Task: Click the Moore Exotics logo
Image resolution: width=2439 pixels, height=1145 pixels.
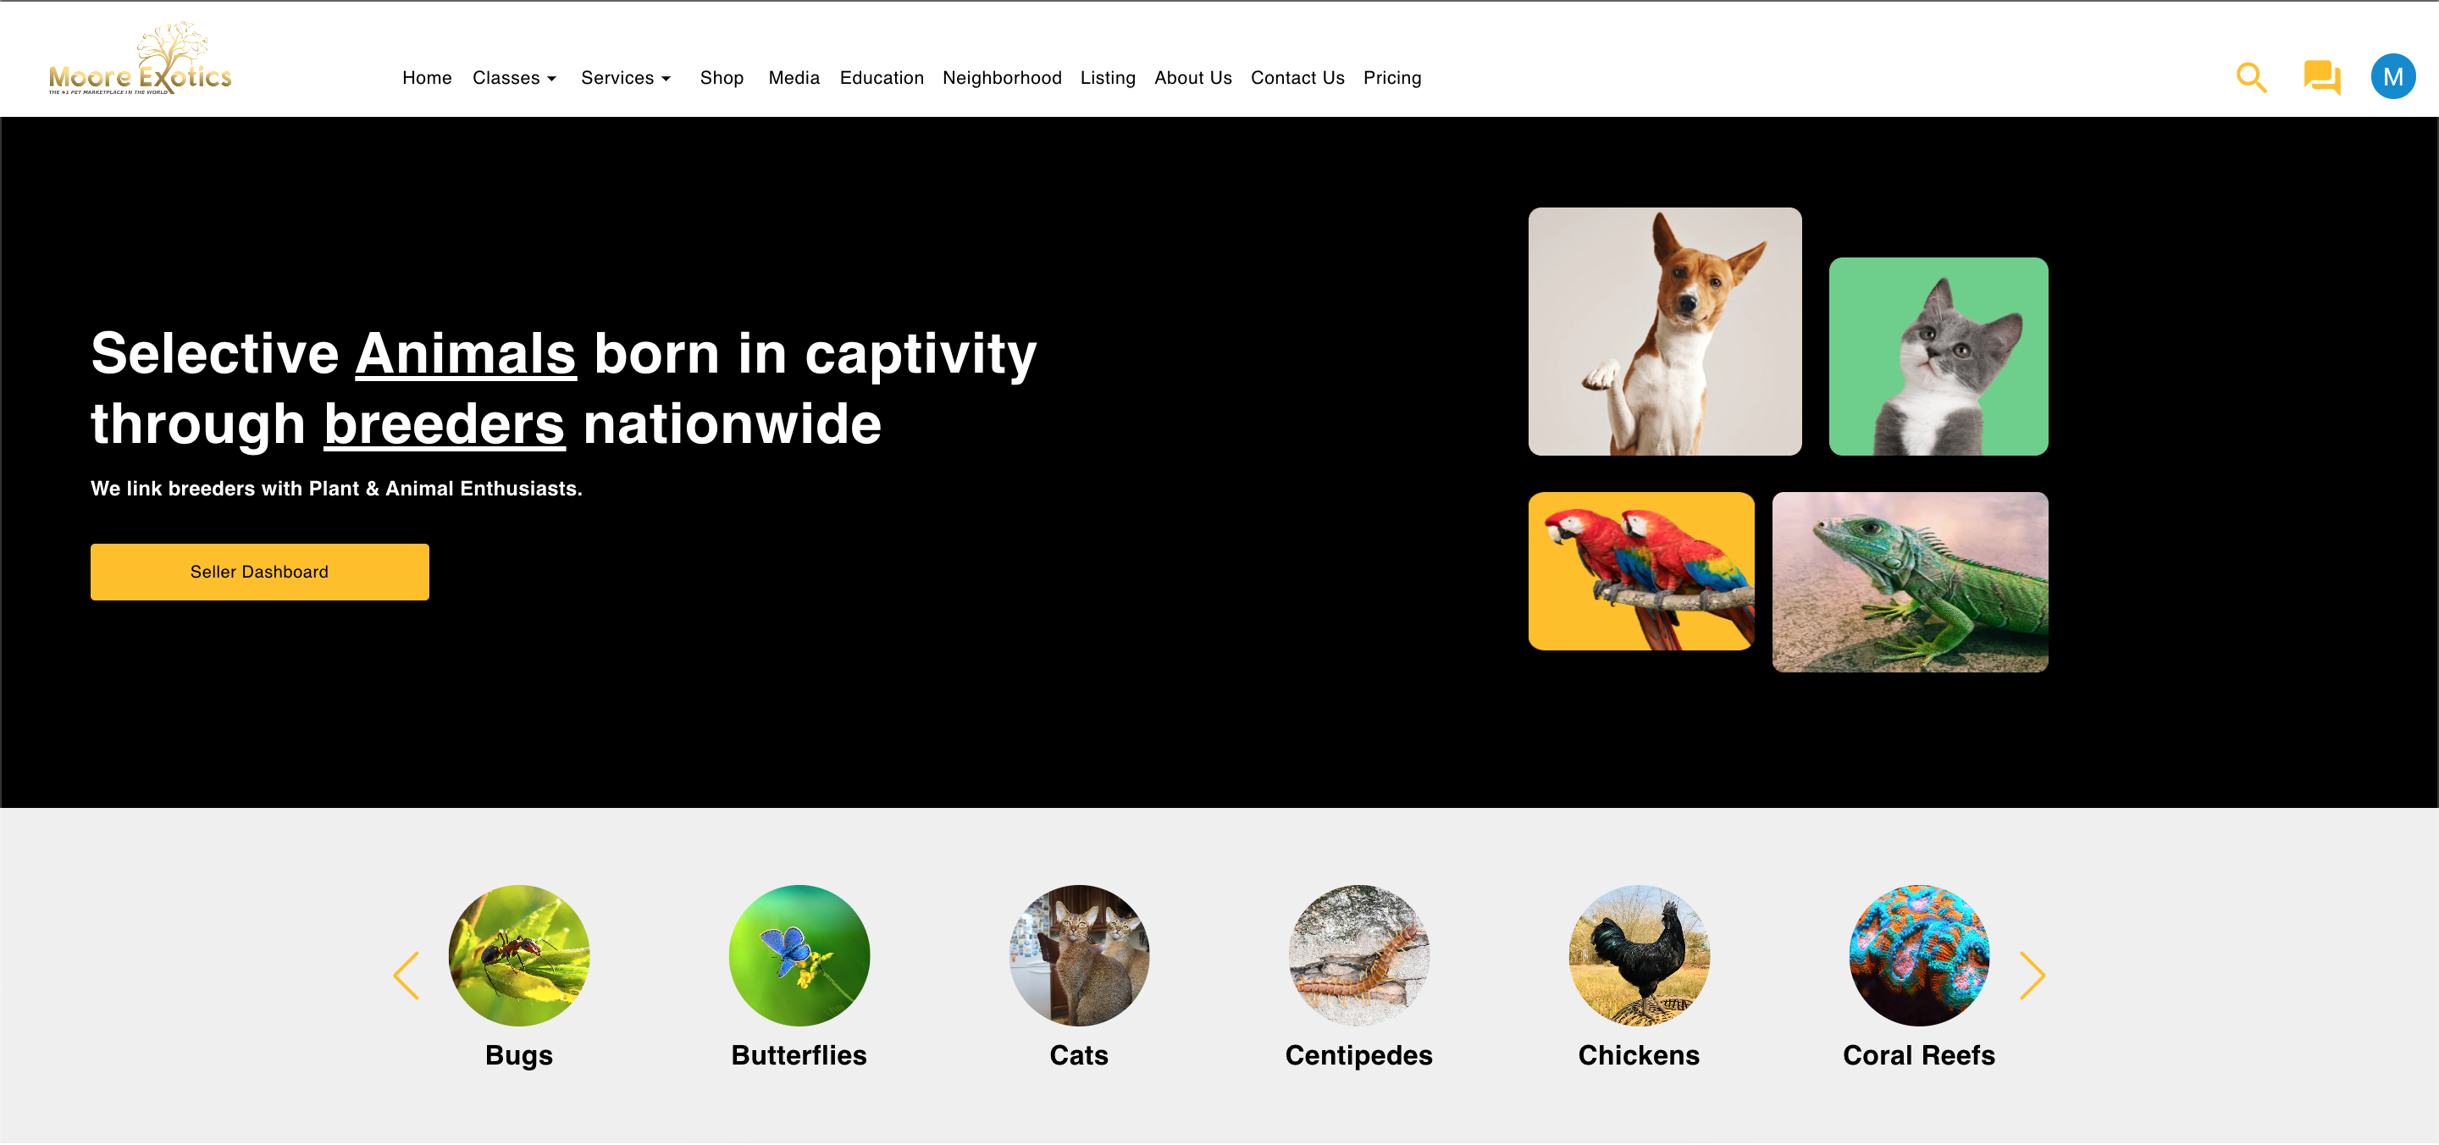Action: click(140, 58)
